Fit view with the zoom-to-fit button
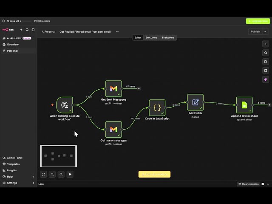272x204 pixels. tap(43, 174)
